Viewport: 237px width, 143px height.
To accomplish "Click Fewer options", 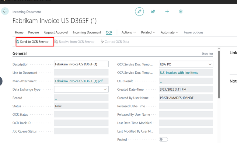I will pos(193,32).
